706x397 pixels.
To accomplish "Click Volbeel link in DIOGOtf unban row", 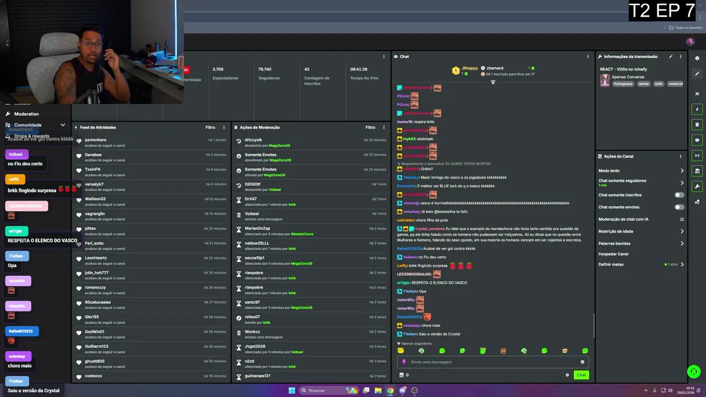I will click(275, 190).
